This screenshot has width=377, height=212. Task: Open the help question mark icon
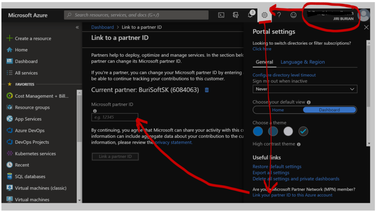coord(279,15)
